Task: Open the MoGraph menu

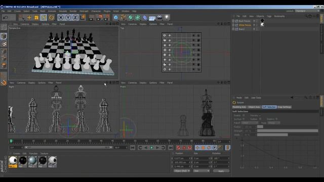Action: (x=84, y=11)
